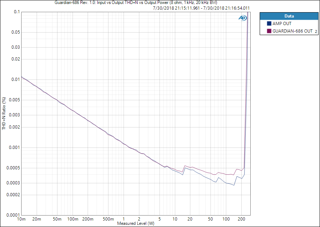Click the 0.005 tick on the Y axis
The image size is (320, 227).
click(x=15, y=100)
